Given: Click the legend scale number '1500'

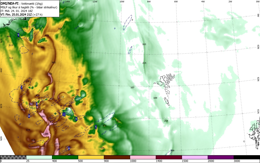Looking at the screenshot, I should click(185, 161).
